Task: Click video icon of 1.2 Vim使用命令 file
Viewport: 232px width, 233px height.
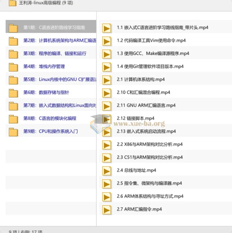Action: point(107,41)
